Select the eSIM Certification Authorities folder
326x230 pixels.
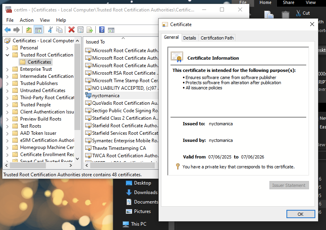(43, 140)
